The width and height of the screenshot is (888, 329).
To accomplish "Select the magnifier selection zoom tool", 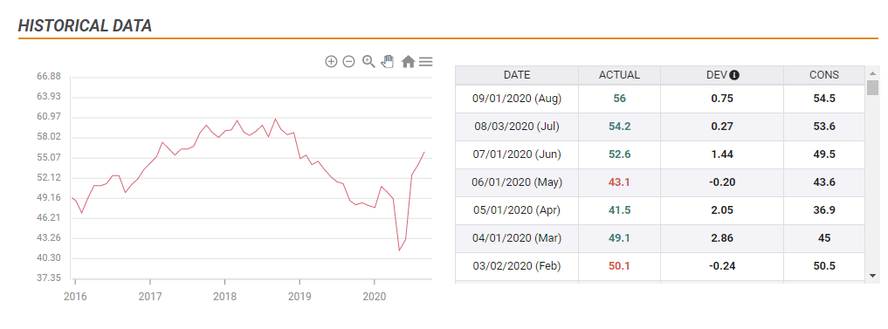I will (368, 62).
